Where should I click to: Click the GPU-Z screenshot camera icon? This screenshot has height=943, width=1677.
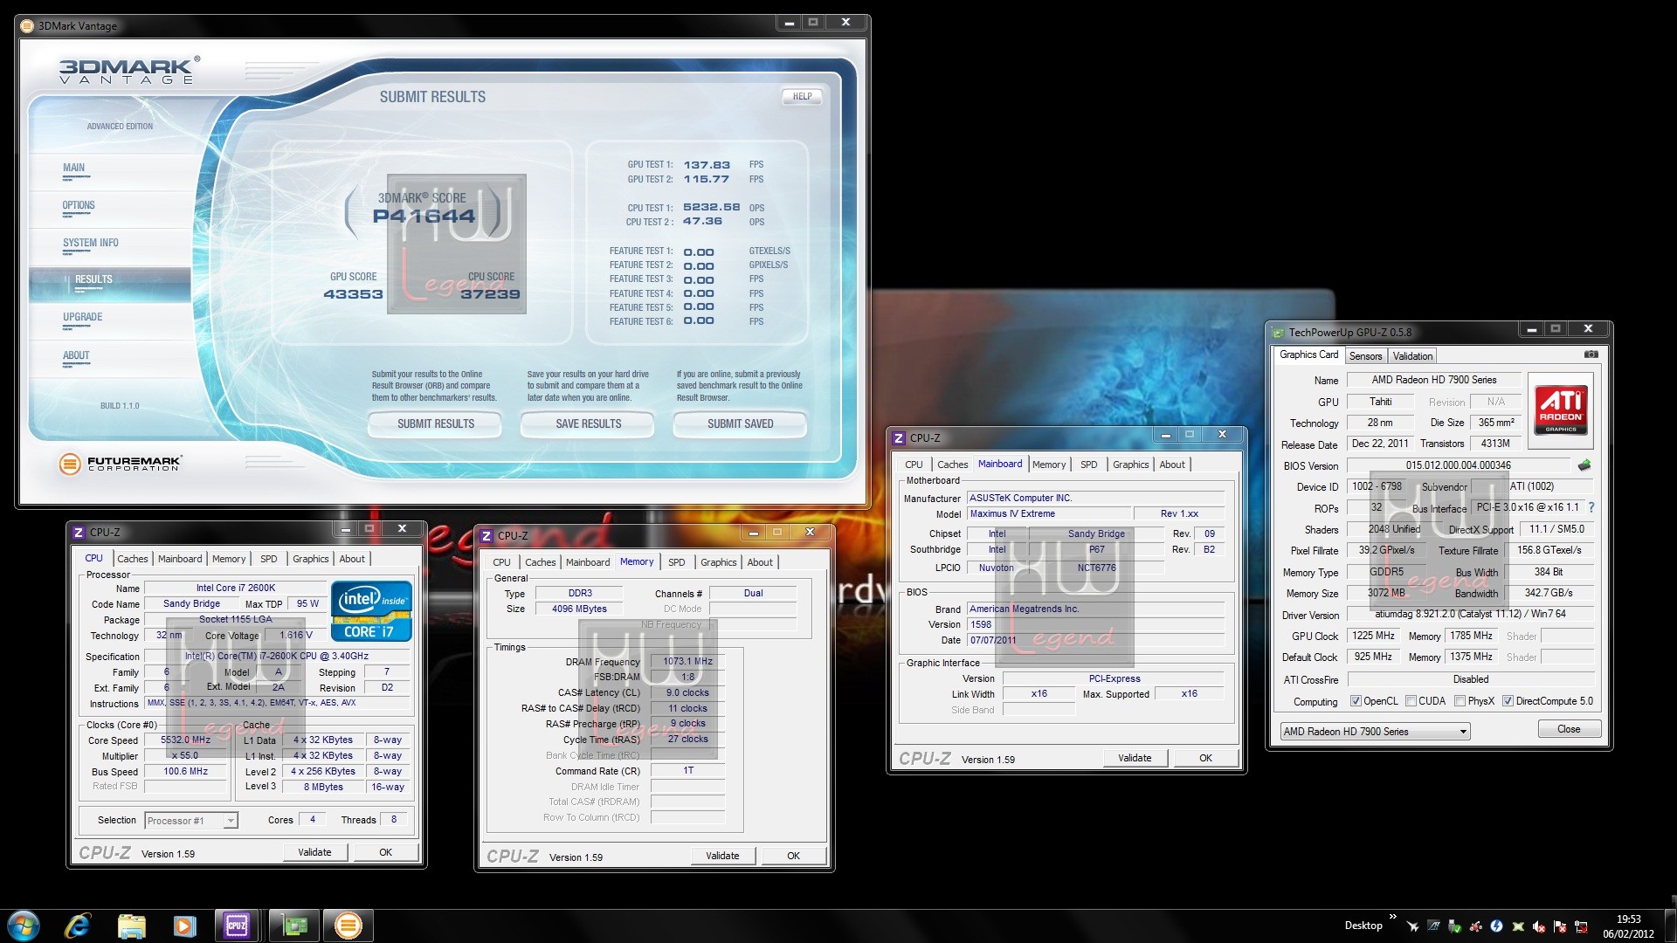coord(1591,354)
